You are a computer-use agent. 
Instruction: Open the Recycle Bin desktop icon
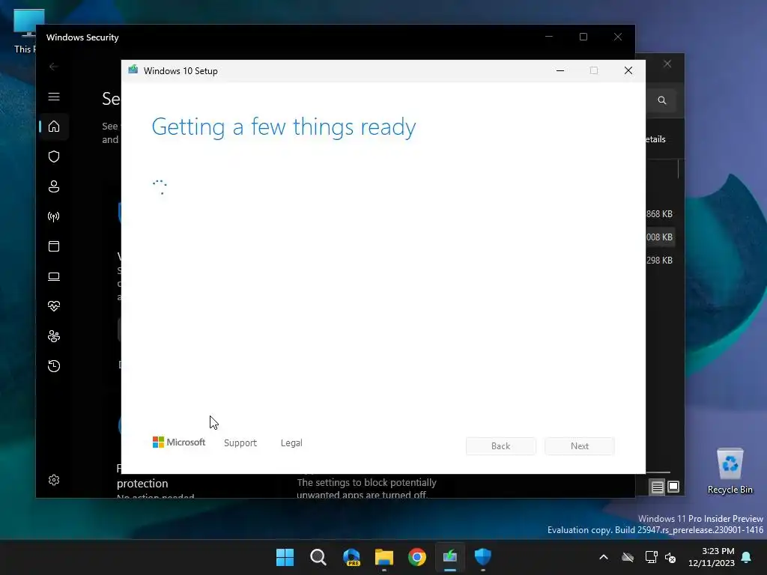[x=730, y=471]
